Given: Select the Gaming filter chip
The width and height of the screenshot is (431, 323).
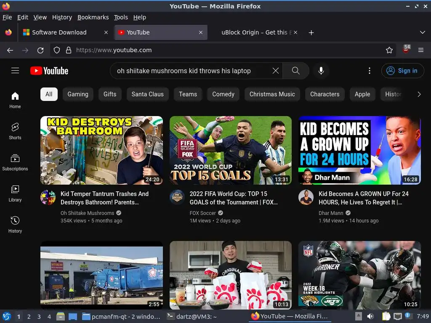Looking at the screenshot, I should (78, 94).
